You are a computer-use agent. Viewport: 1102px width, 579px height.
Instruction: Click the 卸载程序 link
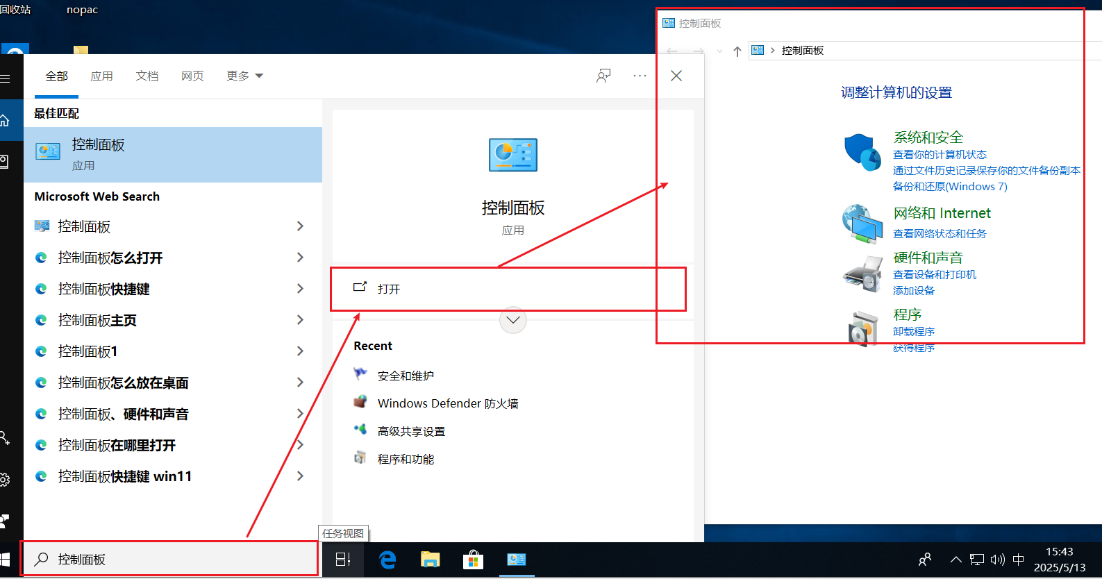click(x=914, y=332)
